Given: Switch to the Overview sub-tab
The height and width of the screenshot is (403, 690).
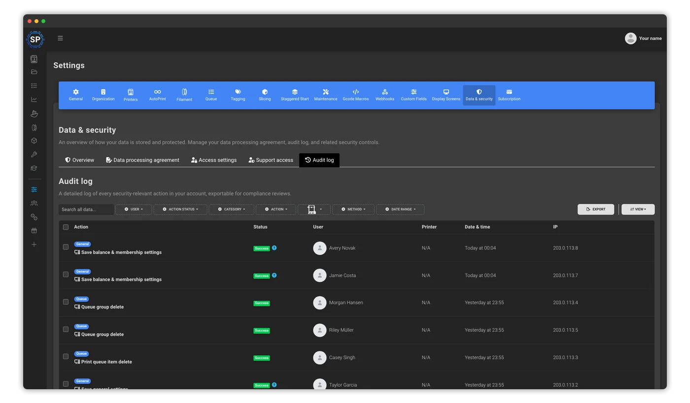Looking at the screenshot, I should (80, 160).
